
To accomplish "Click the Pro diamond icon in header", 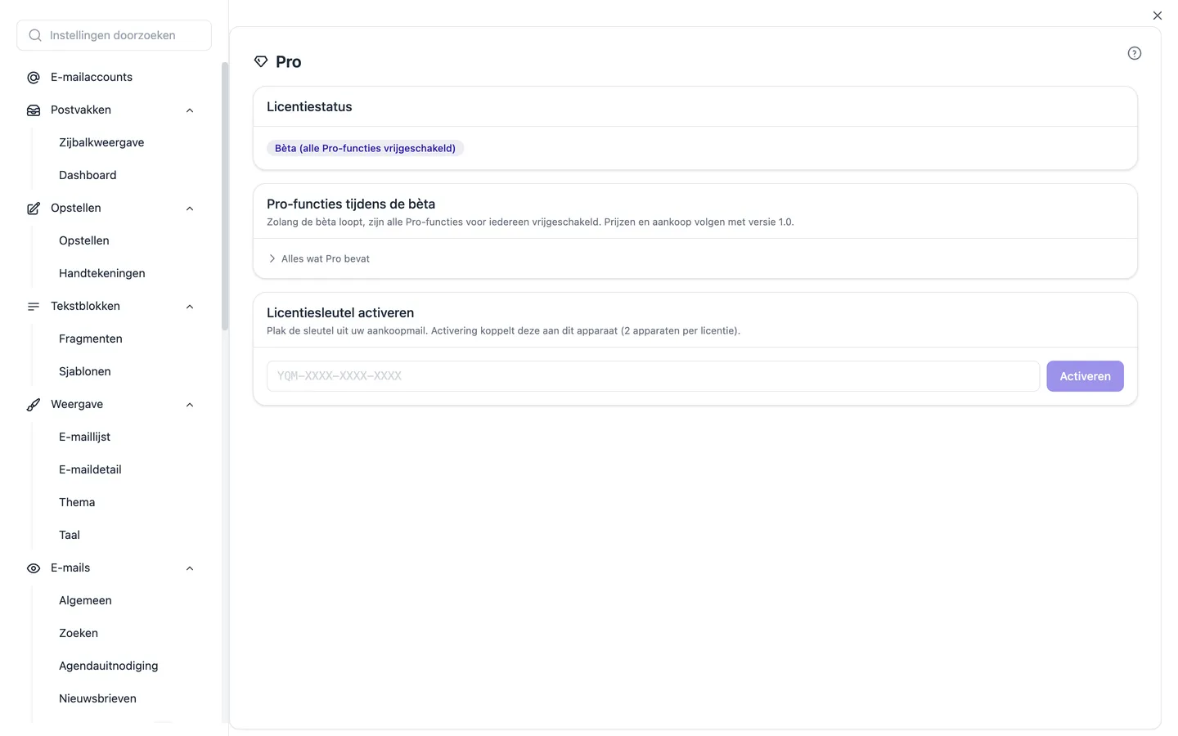I will click(x=261, y=62).
